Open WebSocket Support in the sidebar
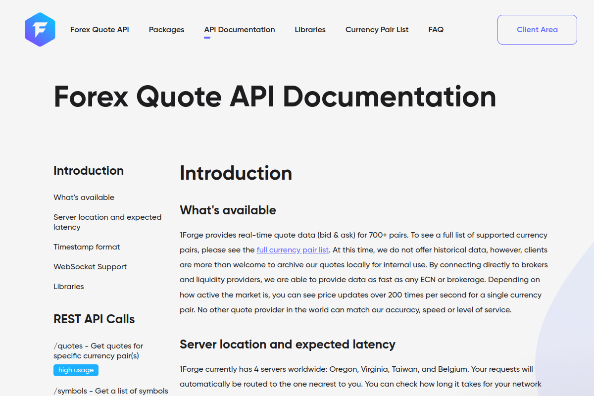 90,267
